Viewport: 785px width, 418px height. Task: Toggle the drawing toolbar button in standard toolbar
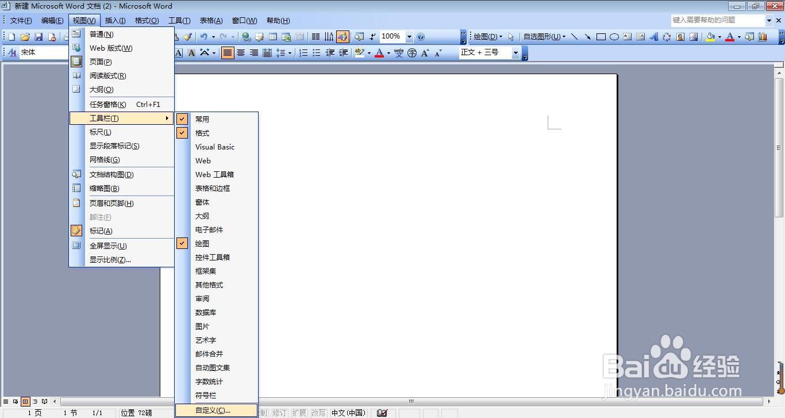pyautogui.click(x=343, y=37)
